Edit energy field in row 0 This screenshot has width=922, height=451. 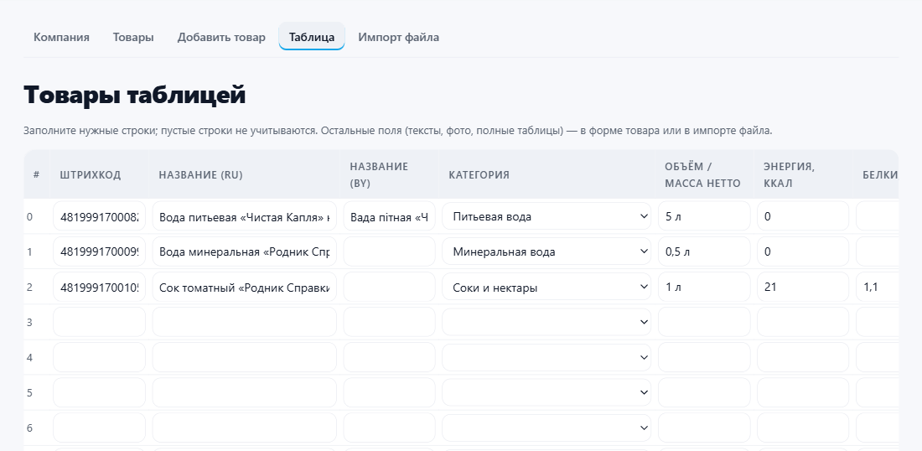(x=803, y=216)
